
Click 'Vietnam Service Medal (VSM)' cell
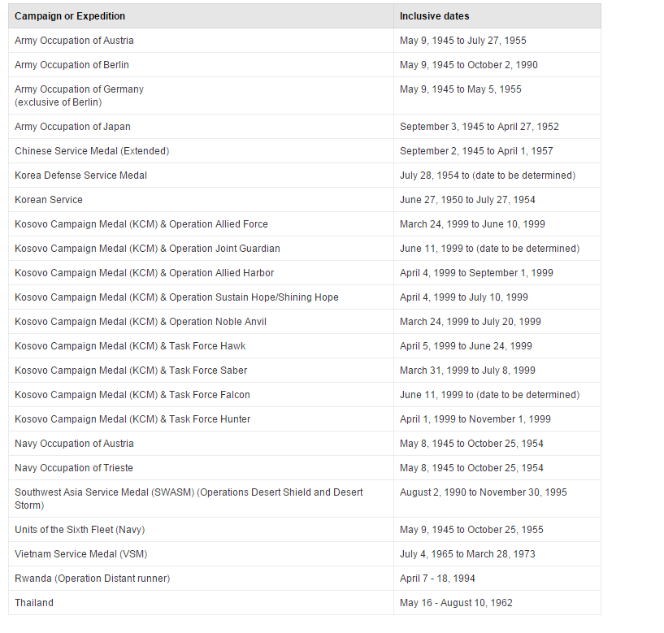tap(81, 554)
